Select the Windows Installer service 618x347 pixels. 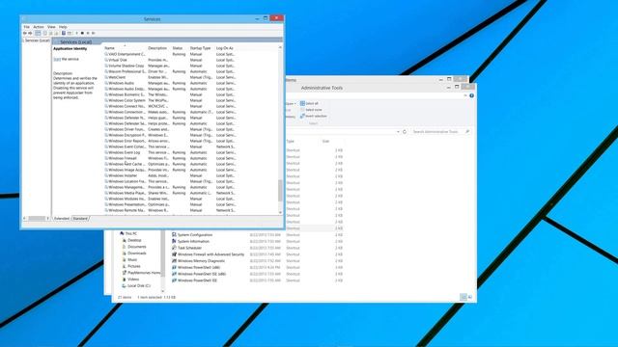coord(170,175)
